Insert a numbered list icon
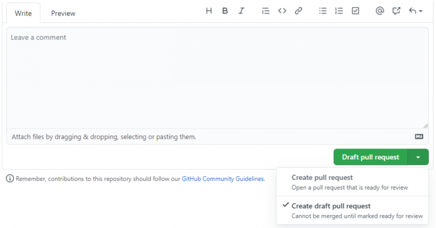436x228 pixels. point(339,11)
